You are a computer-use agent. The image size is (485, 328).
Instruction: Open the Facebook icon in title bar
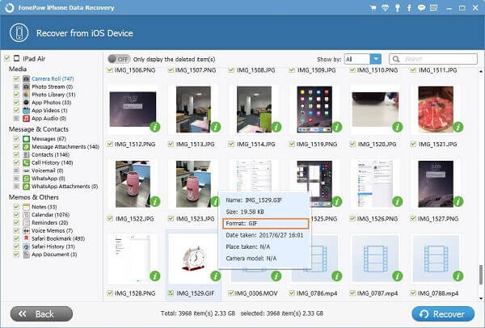point(409,8)
